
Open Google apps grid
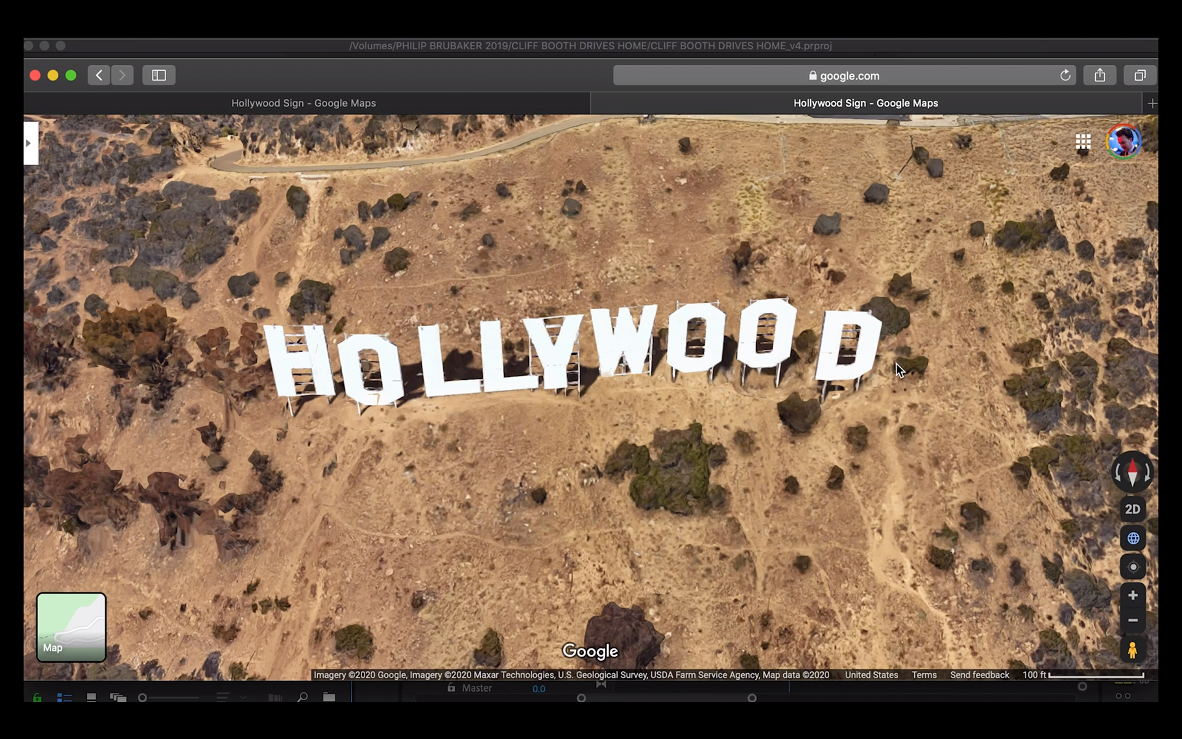point(1083,142)
